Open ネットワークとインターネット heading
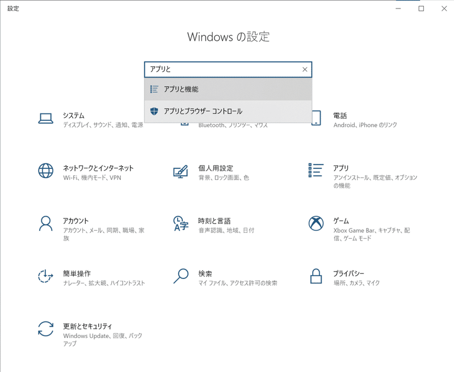Viewport: 454px width, 372px height. (98, 168)
